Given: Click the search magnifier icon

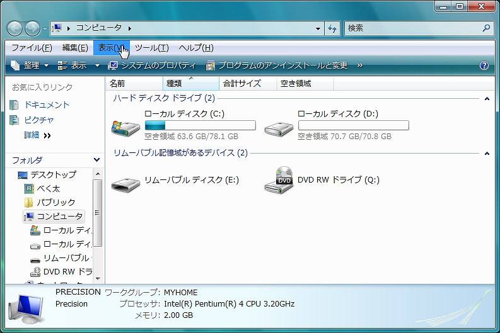Looking at the screenshot, I should 486,28.
